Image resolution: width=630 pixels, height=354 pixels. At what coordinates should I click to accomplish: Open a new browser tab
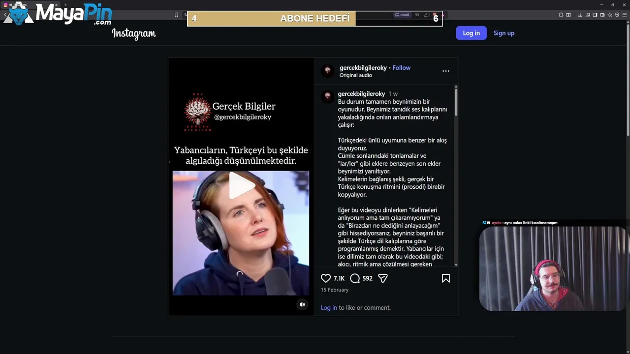[65, 5]
